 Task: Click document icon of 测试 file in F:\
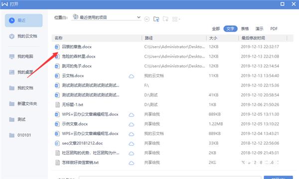[x=57, y=86]
